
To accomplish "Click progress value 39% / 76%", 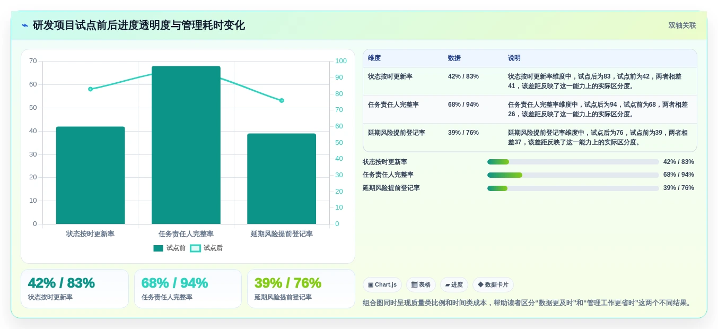I will point(679,188).
